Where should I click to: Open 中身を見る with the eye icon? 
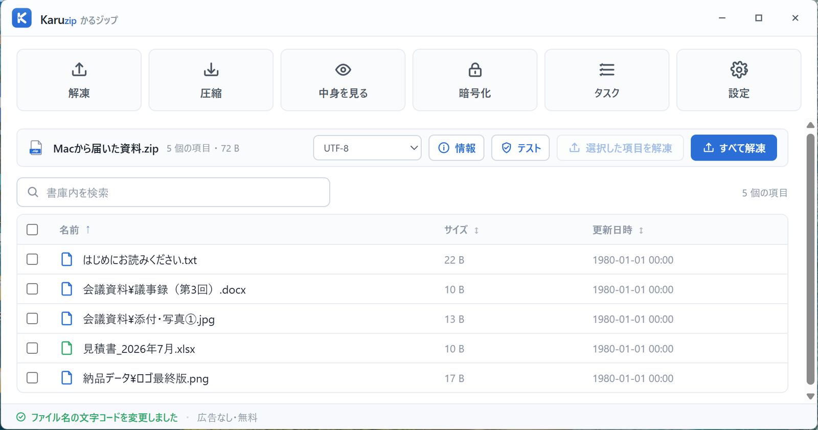[x=343, y=80]
